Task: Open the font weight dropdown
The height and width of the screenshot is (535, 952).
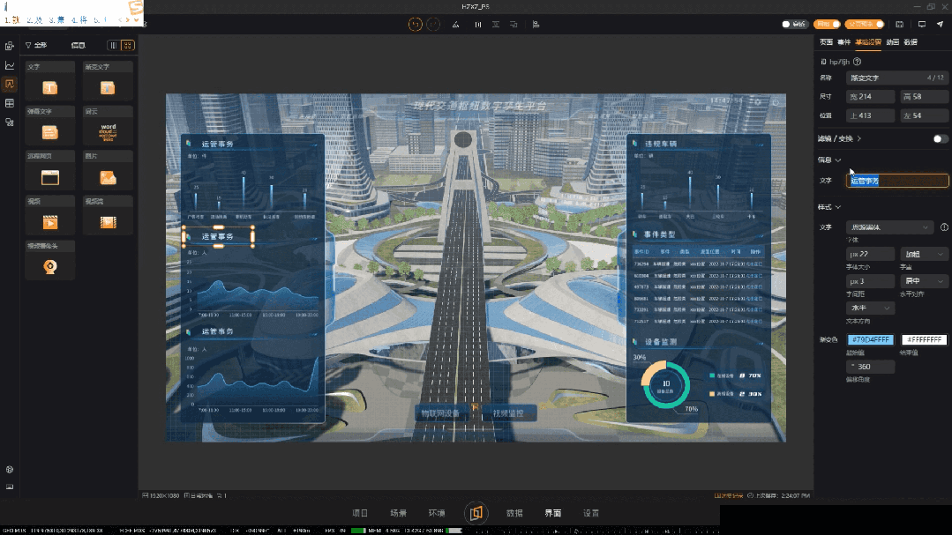Action: point(923,254)
